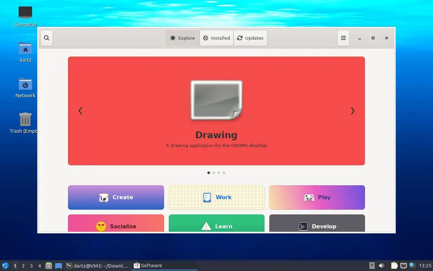Switch to the dartz@VM3 terminal window
433x271 pixels.
97,266
